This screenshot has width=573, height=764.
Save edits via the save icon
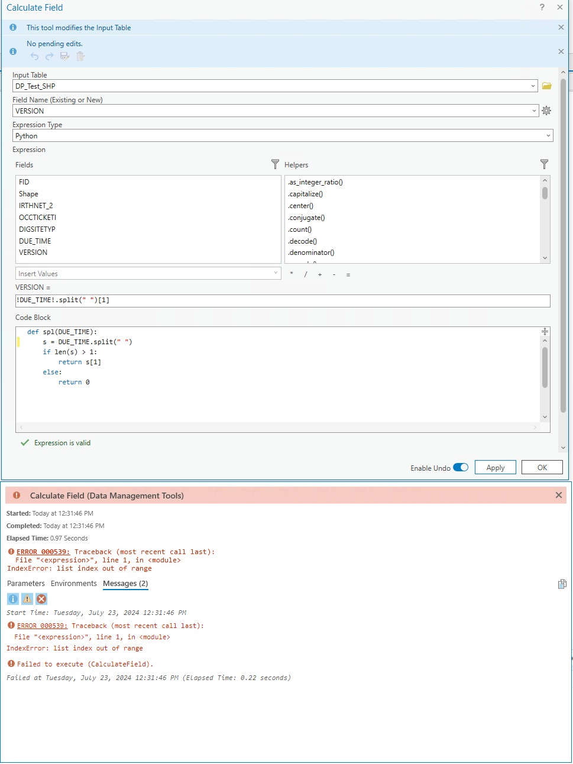(64, 56)
